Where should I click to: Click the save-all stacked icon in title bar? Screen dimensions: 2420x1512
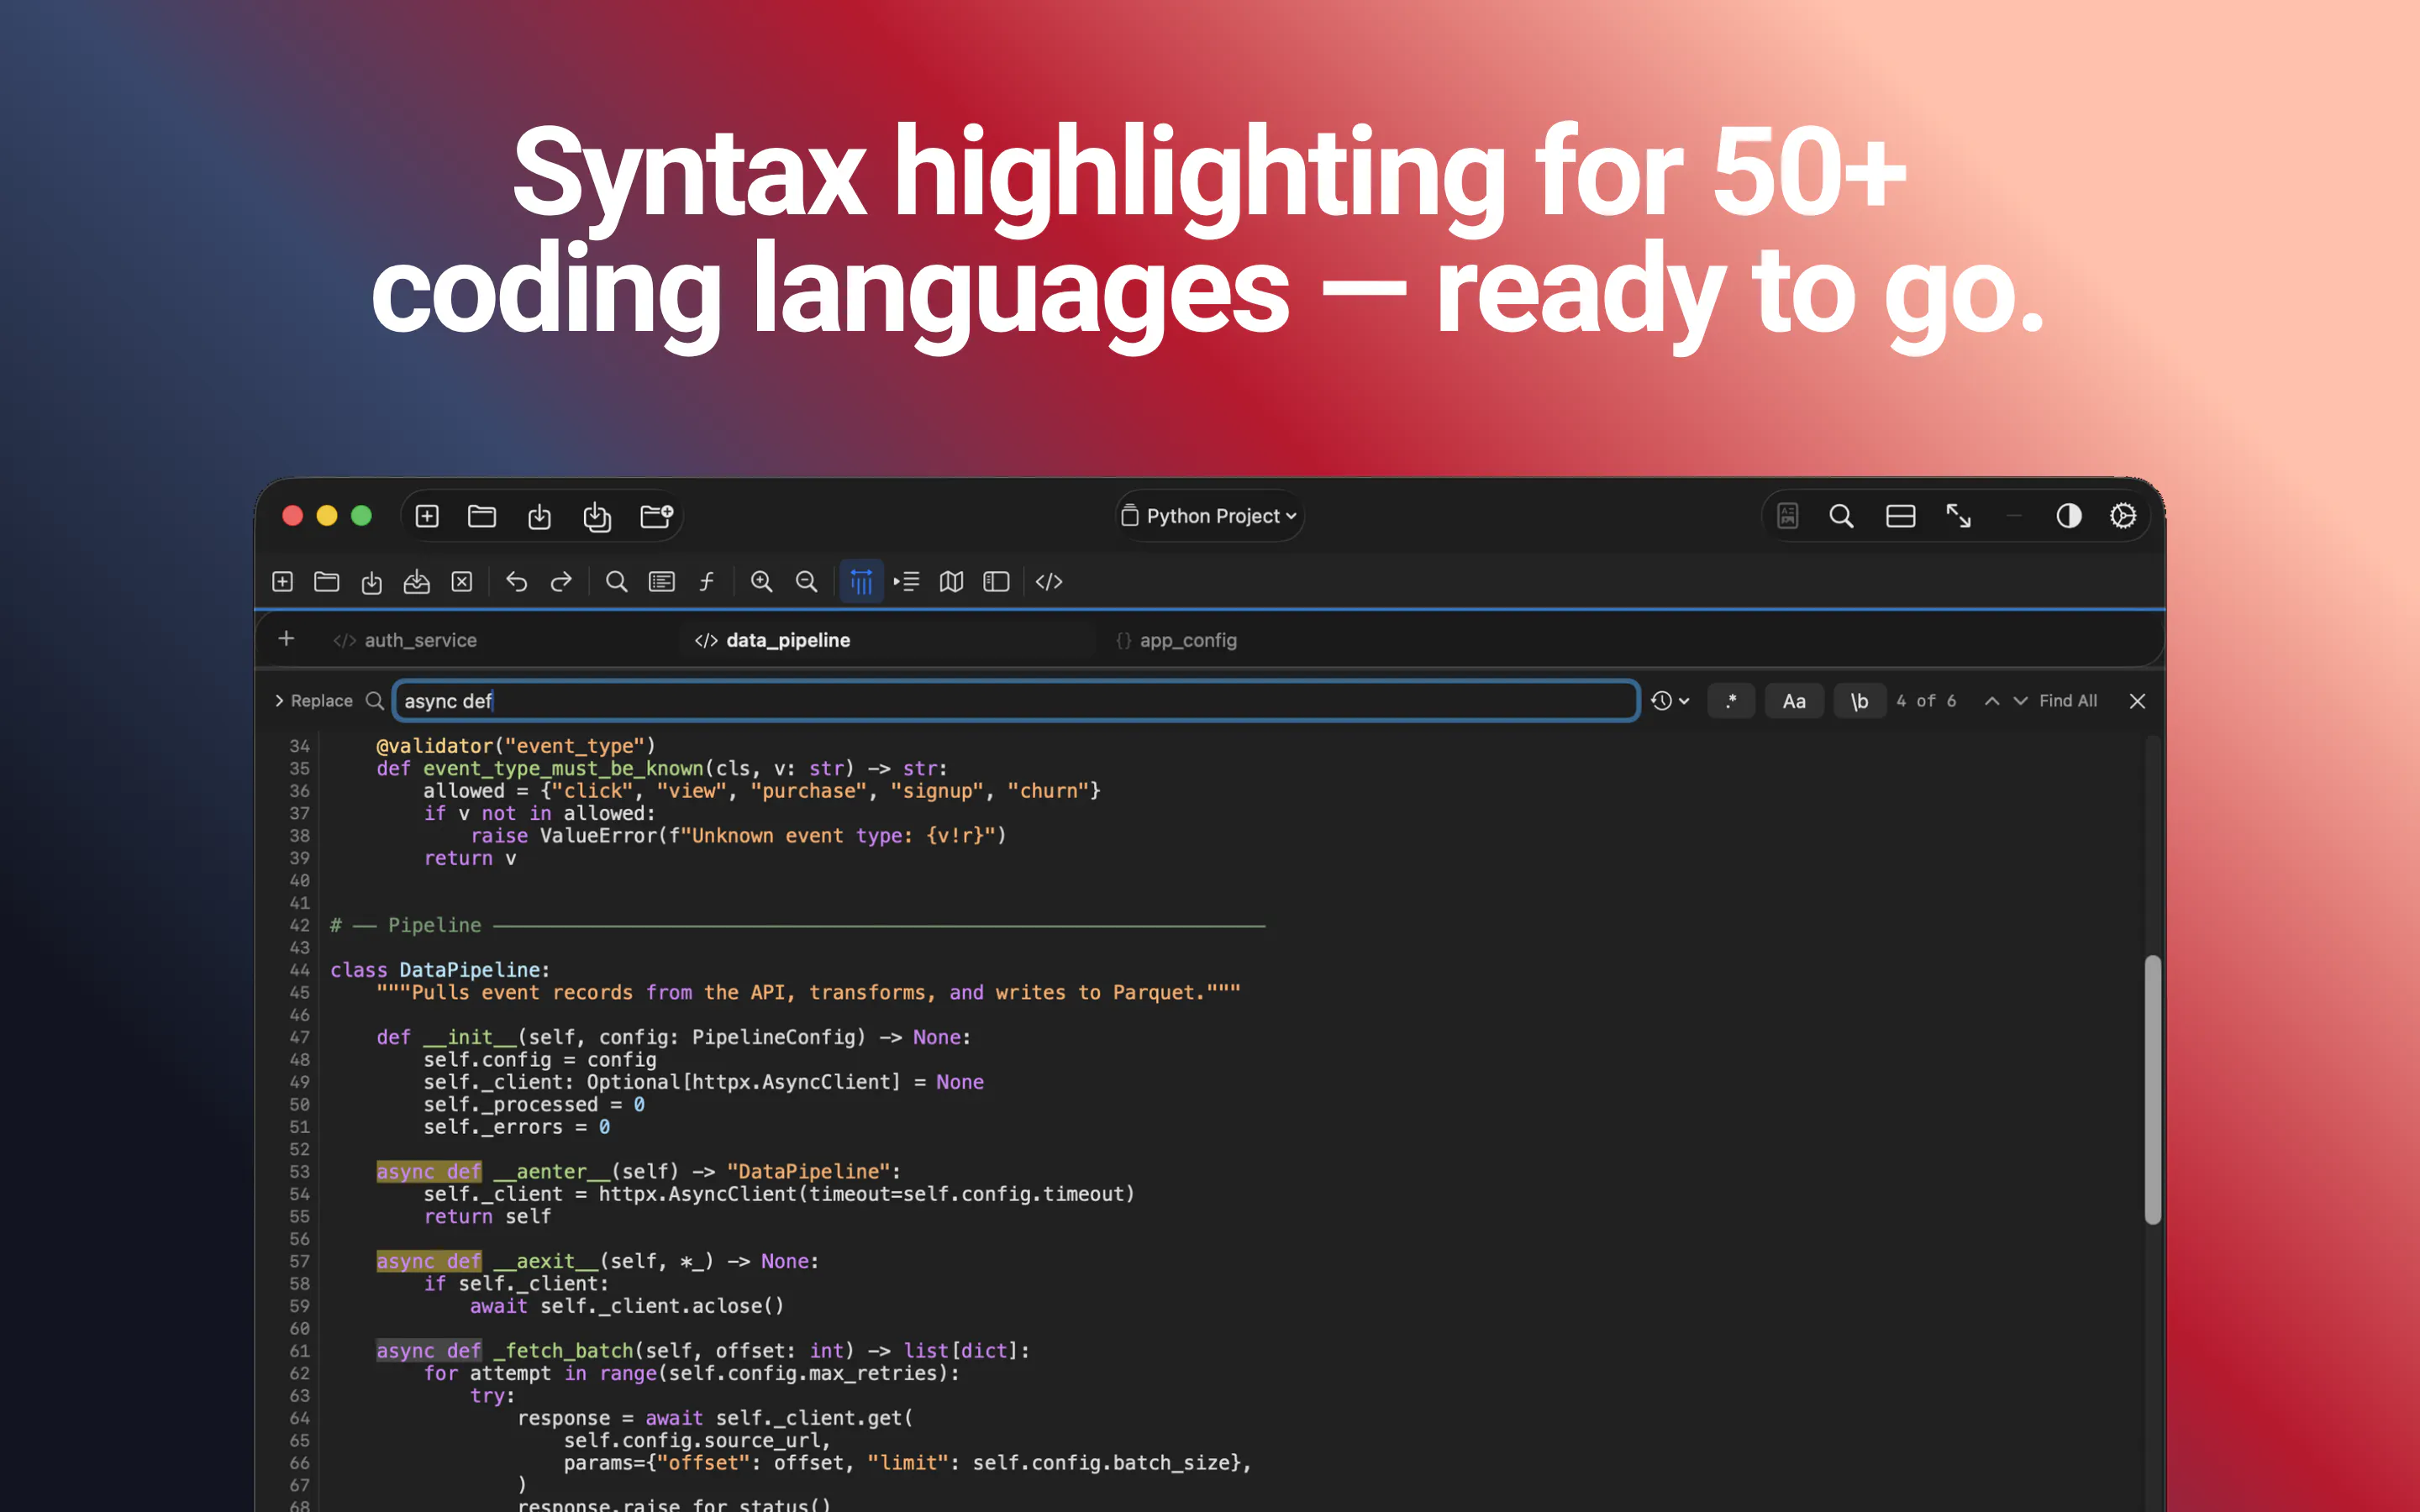(597, 516)
